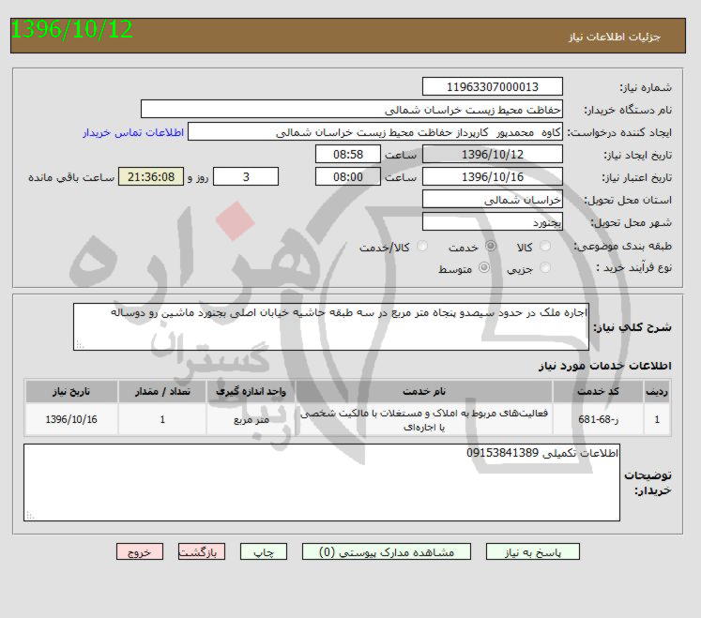Screen dimensions: 701x618
Task: Click remaining time field 21:36:08
Action: (151, 176)
